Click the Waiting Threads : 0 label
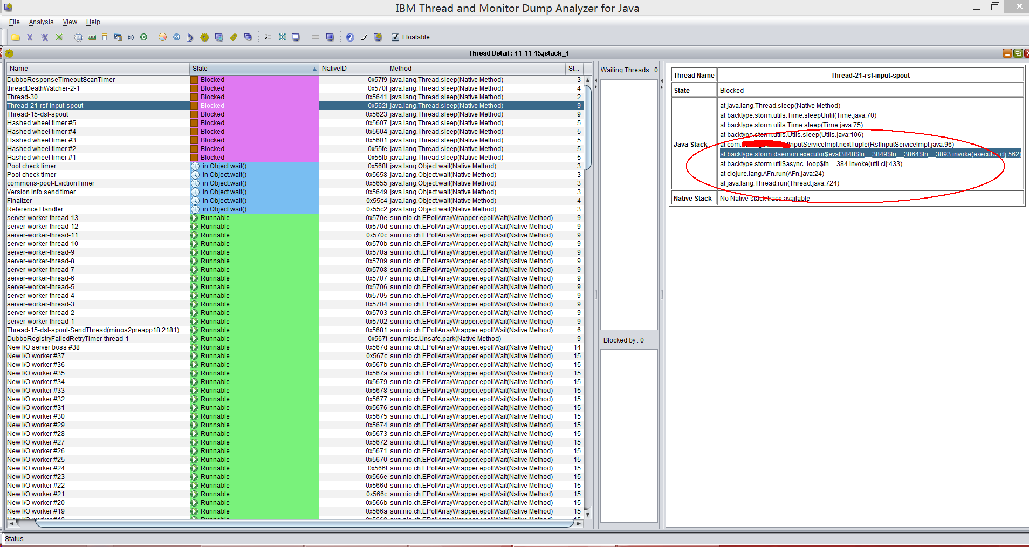 [x=629, y=70]
